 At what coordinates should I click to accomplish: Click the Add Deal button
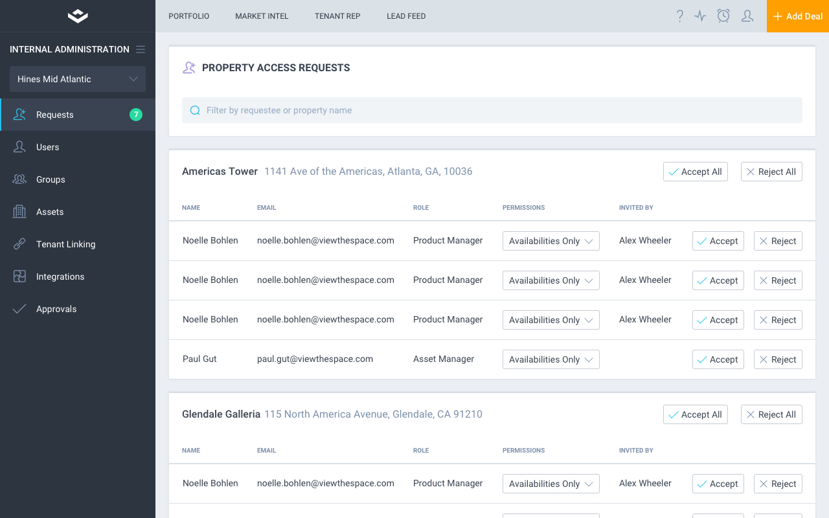click(797, 16)
